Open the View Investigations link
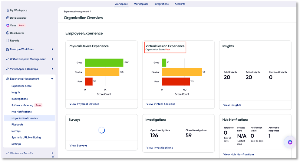Image resolution: width=300 pixels, height=162 pixels. coord(160,148)
